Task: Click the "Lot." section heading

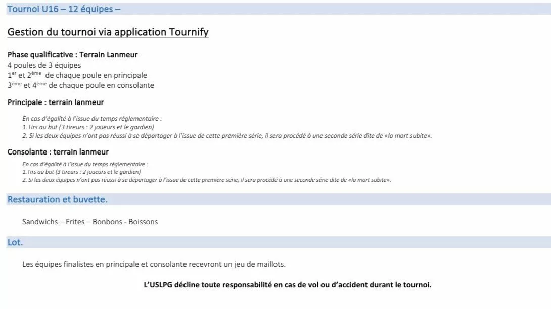Action: point(15,242)
